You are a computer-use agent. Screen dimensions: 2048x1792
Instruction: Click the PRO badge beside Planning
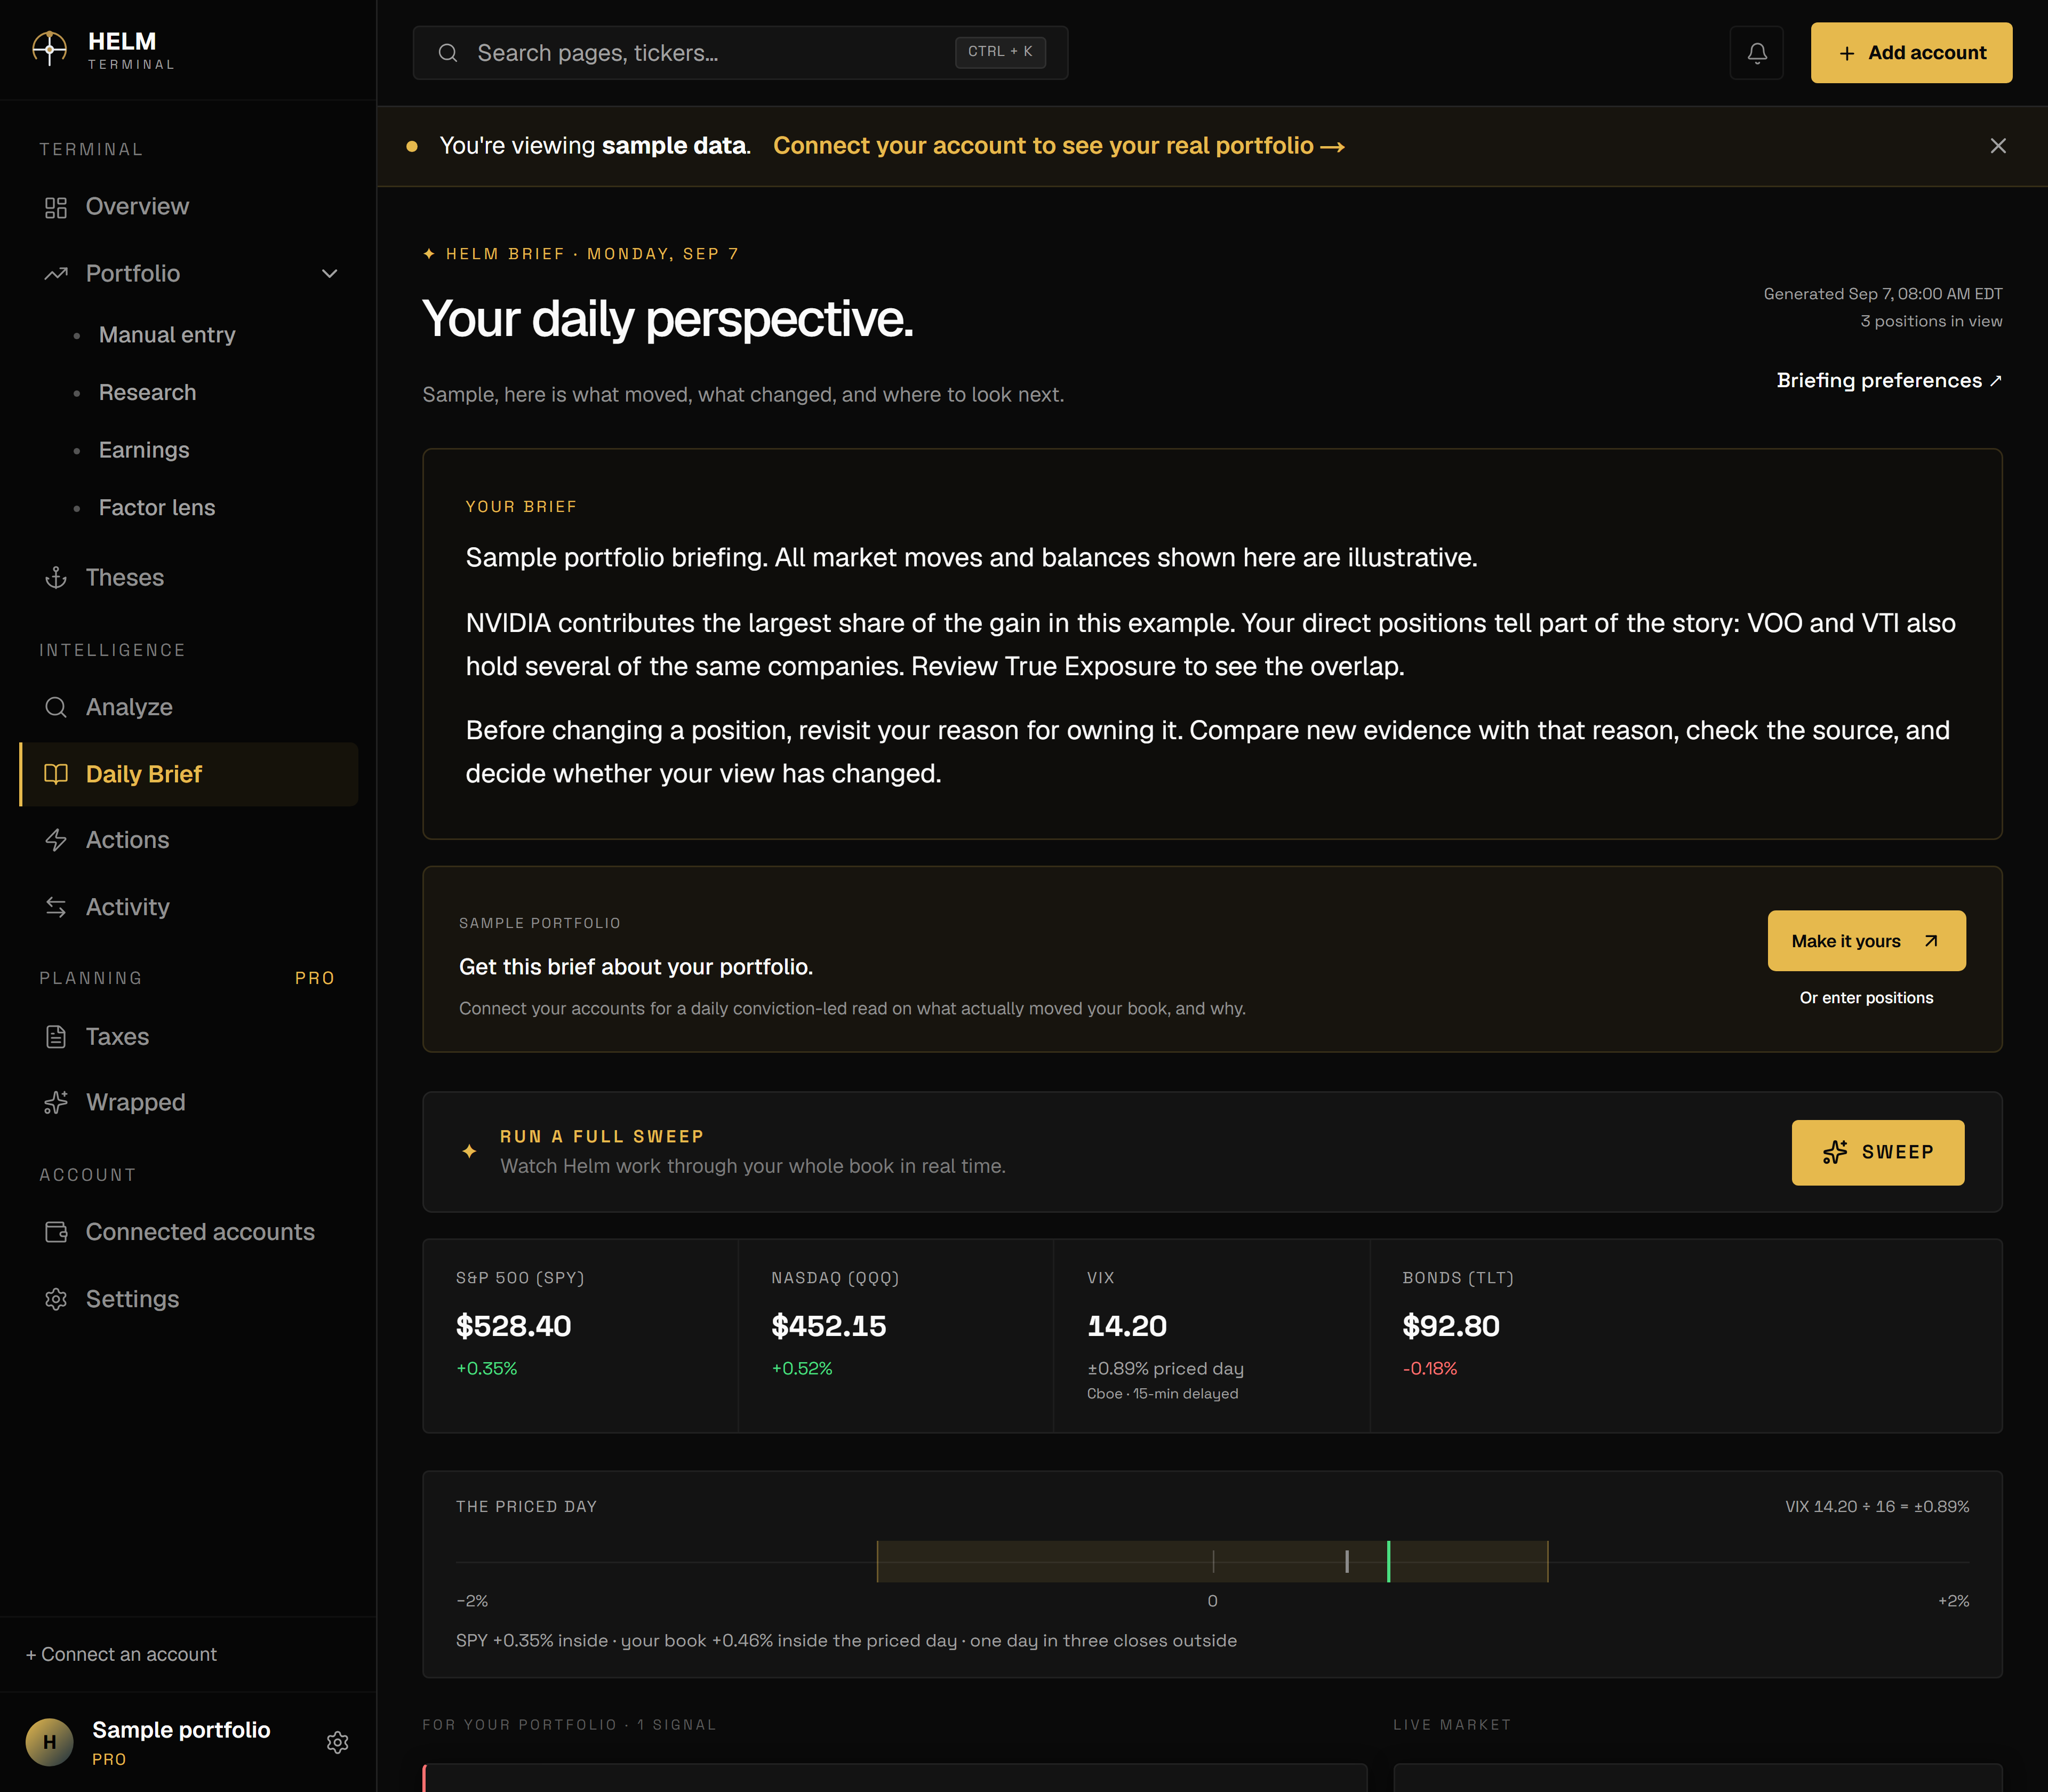pyautogui.click(x=315, y=978)
